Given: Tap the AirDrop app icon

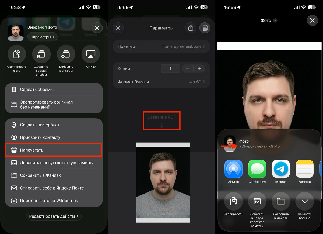Looking at the screenshot, I should coord(233,169).
